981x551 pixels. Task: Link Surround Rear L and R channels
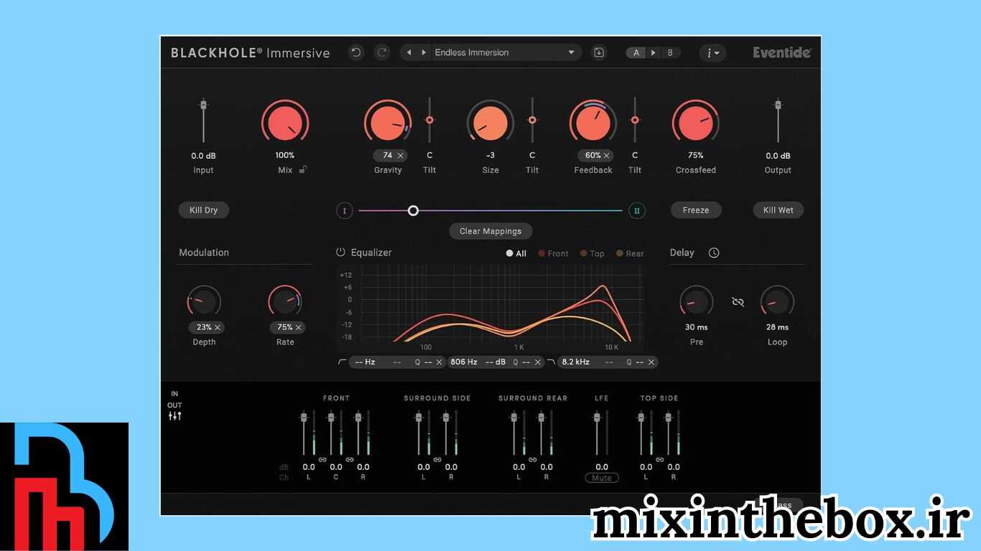(532, 459)
